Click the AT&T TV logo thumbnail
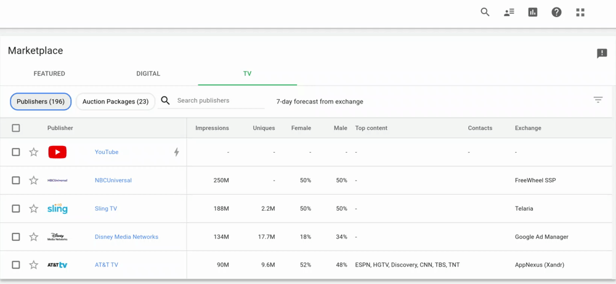 [x=57, y=265]
